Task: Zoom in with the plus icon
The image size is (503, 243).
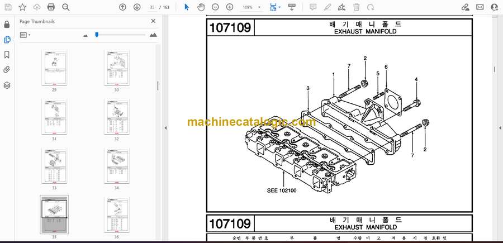Action: [230, 7]
